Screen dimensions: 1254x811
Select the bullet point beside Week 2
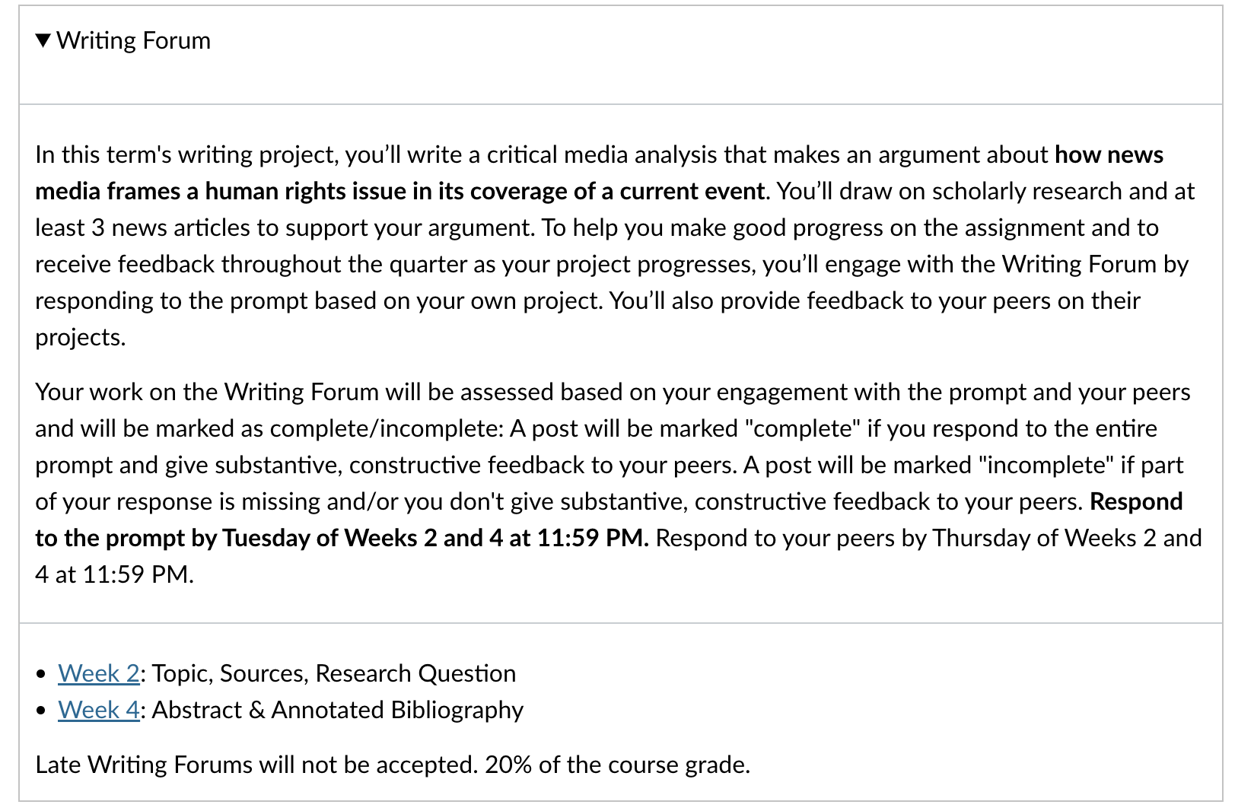[41, 675]
